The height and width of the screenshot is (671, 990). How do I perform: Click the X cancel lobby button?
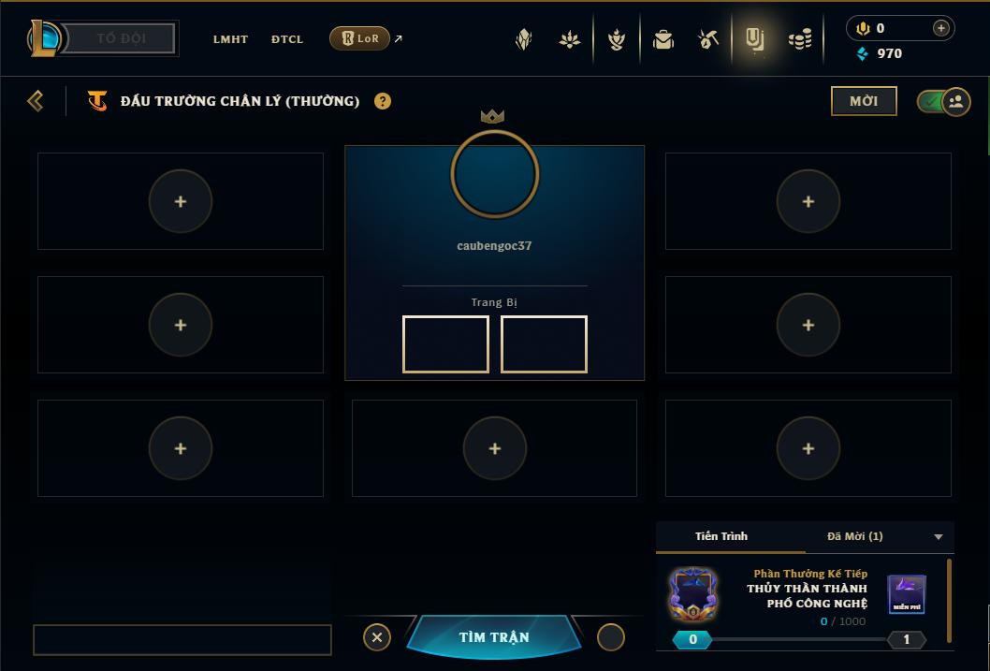pyautogui.click(x=377, y=637)
